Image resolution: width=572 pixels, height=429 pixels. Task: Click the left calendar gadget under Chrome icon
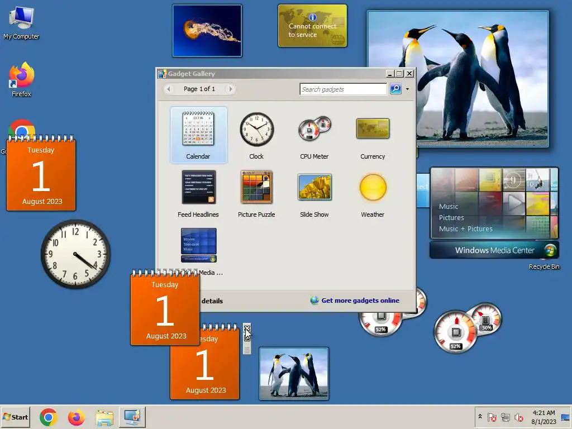41,173
